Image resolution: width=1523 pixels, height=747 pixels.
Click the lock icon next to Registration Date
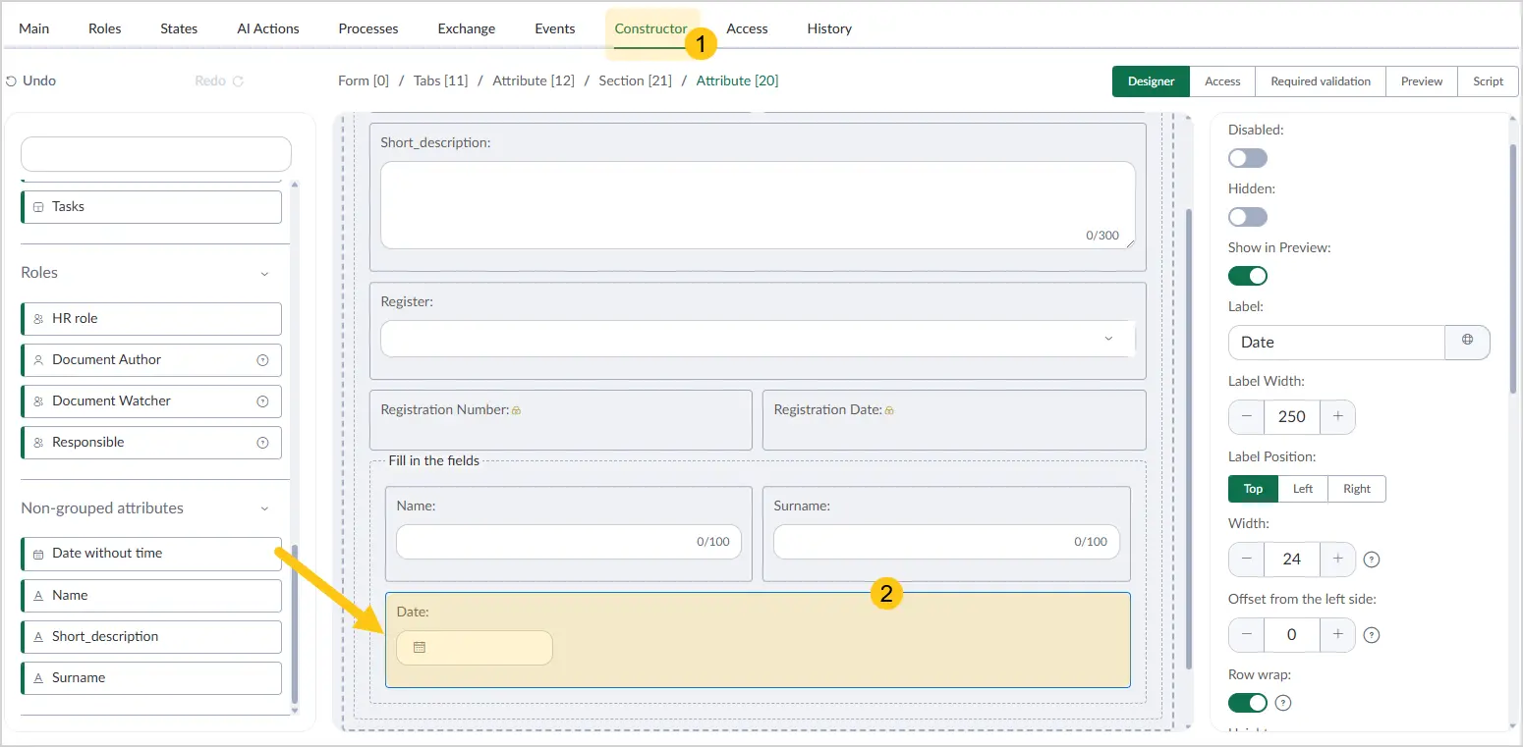click(889, 410)
